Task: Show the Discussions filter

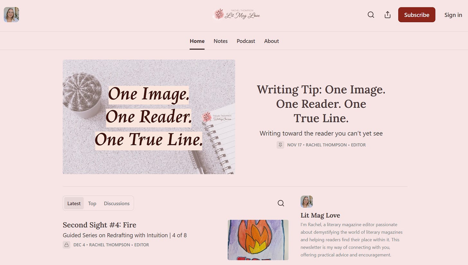Action: (x=117, y=203)
